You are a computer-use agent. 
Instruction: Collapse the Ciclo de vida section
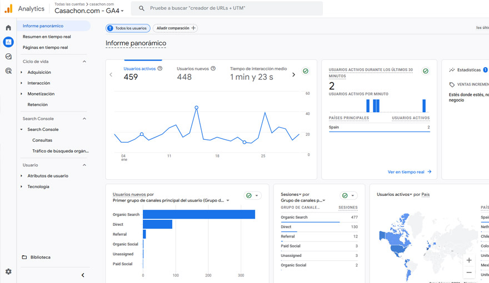click(x=84, y=62)
